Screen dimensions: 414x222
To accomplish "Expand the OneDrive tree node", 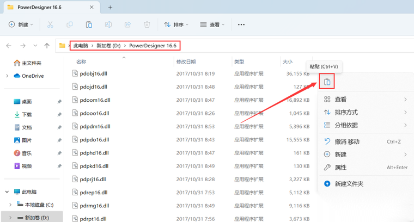I will tap(7, 76).
